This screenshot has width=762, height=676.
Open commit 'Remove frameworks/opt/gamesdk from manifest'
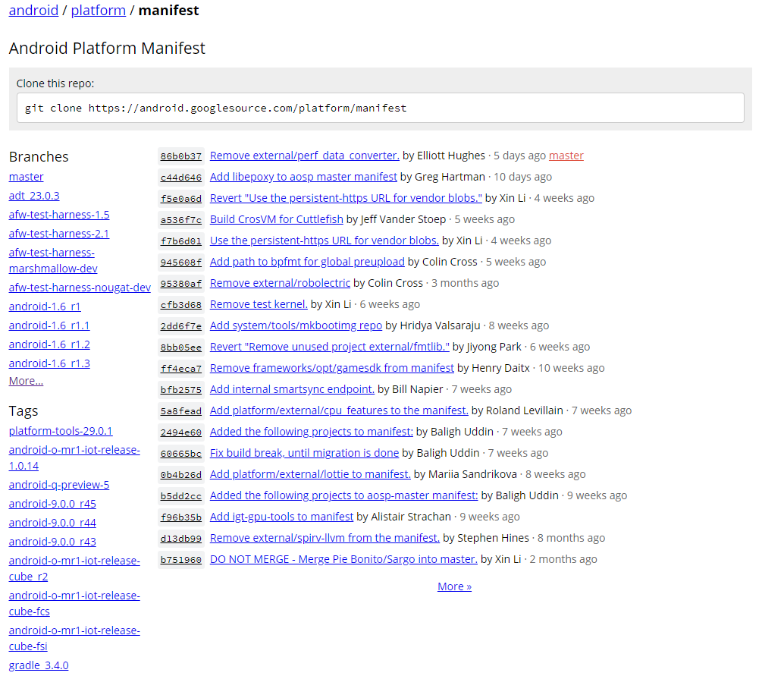point(332,368)
